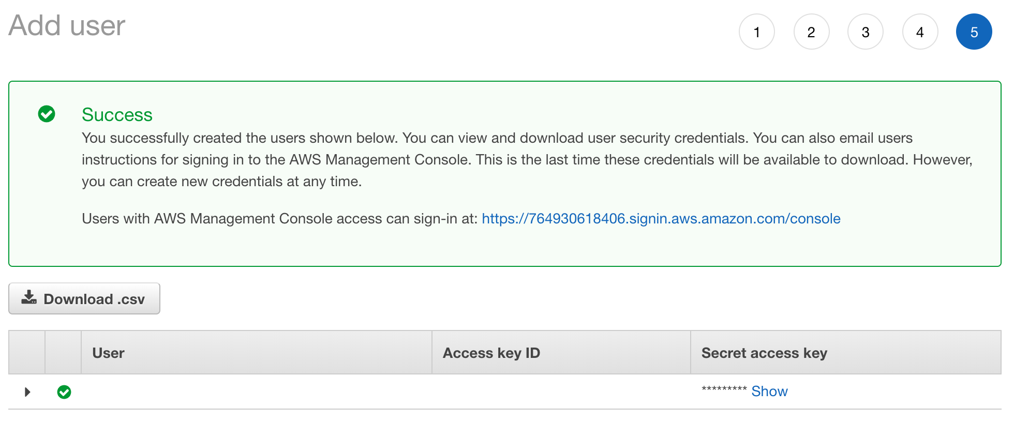1014x421 pixels.
Task: Jump to wizard step 3
Action: pyautogui.click(x=866, y=32)
